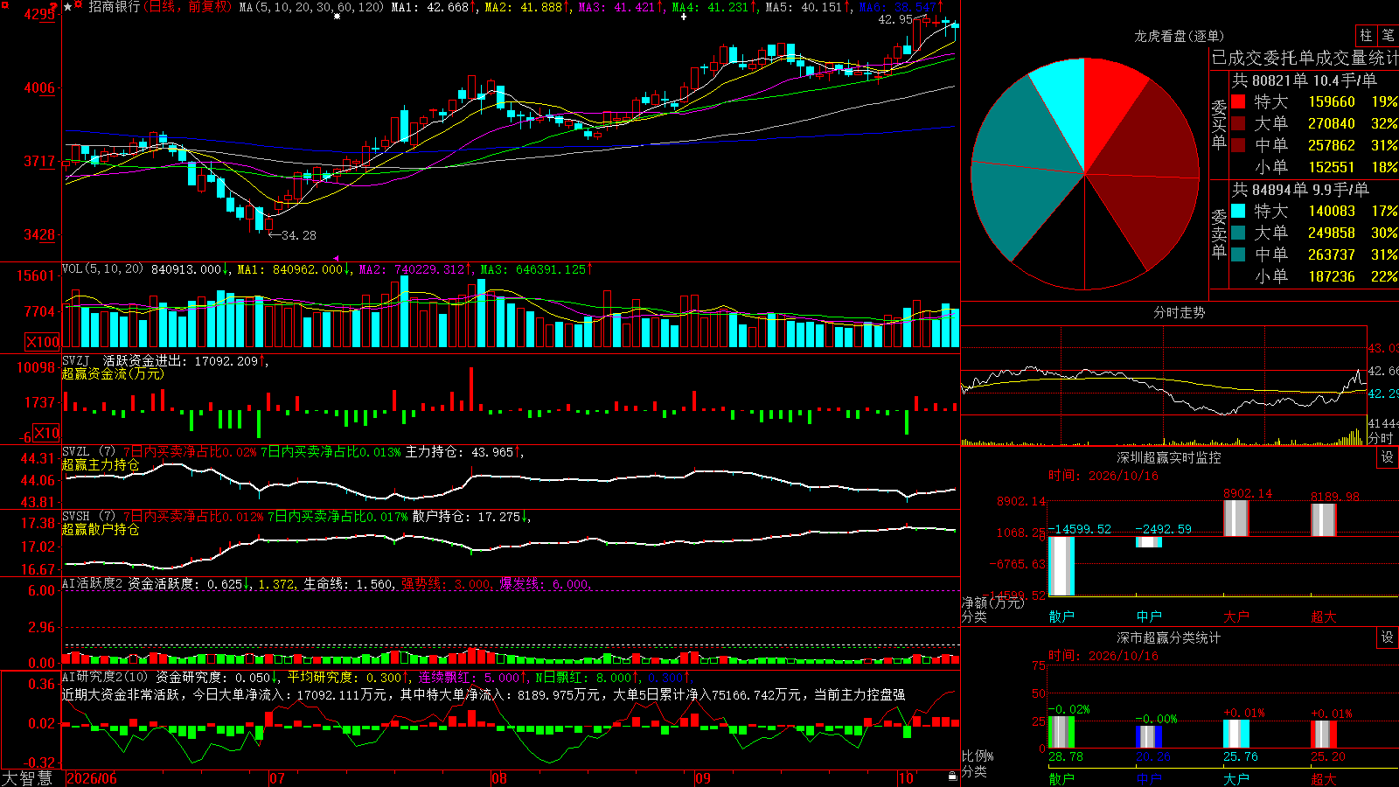Click the 超赢资金流(万元) indicator title
The width and height of the screenshot is (1399, 787).
[113, 374]
